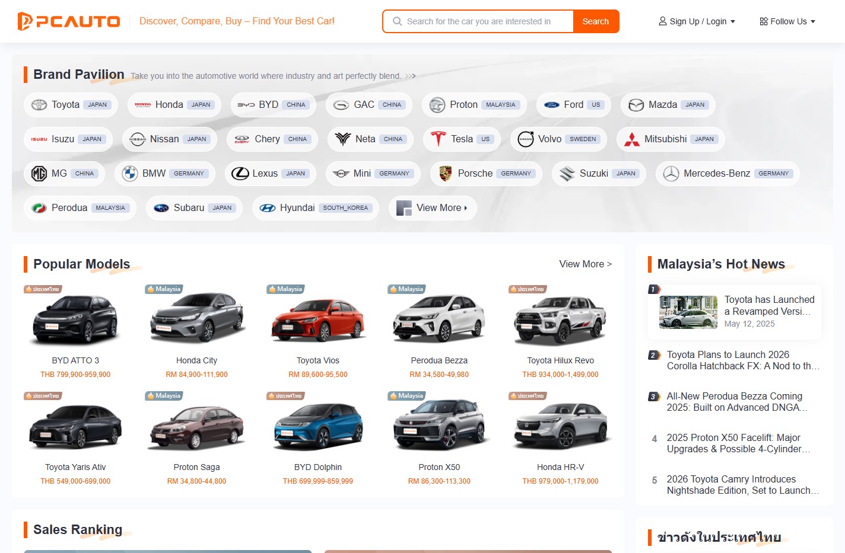This screenshot has height=553, width=845.
Task: Click the Perodua brand logo icon
Action: coord(39,208)
